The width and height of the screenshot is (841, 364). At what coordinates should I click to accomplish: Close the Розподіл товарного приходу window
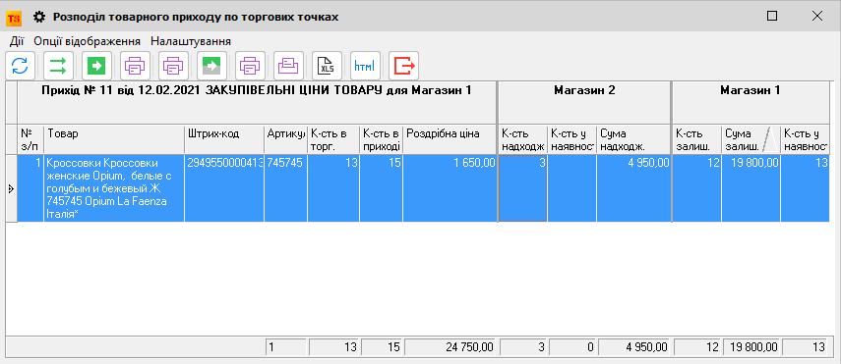click(x=817, y=16)
